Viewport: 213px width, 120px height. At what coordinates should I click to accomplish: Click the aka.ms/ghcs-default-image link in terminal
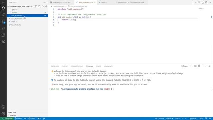[166, 73]
